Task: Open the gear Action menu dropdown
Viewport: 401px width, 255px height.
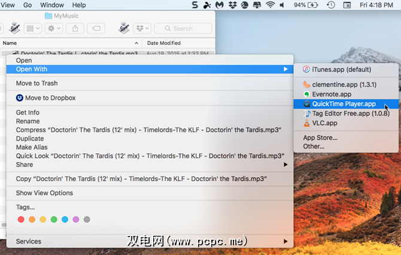Action: (x=54, y=28)
